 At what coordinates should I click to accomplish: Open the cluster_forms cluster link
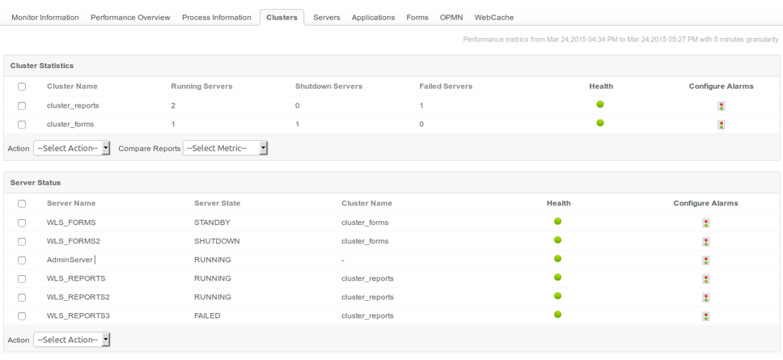[x=70, y=125]
